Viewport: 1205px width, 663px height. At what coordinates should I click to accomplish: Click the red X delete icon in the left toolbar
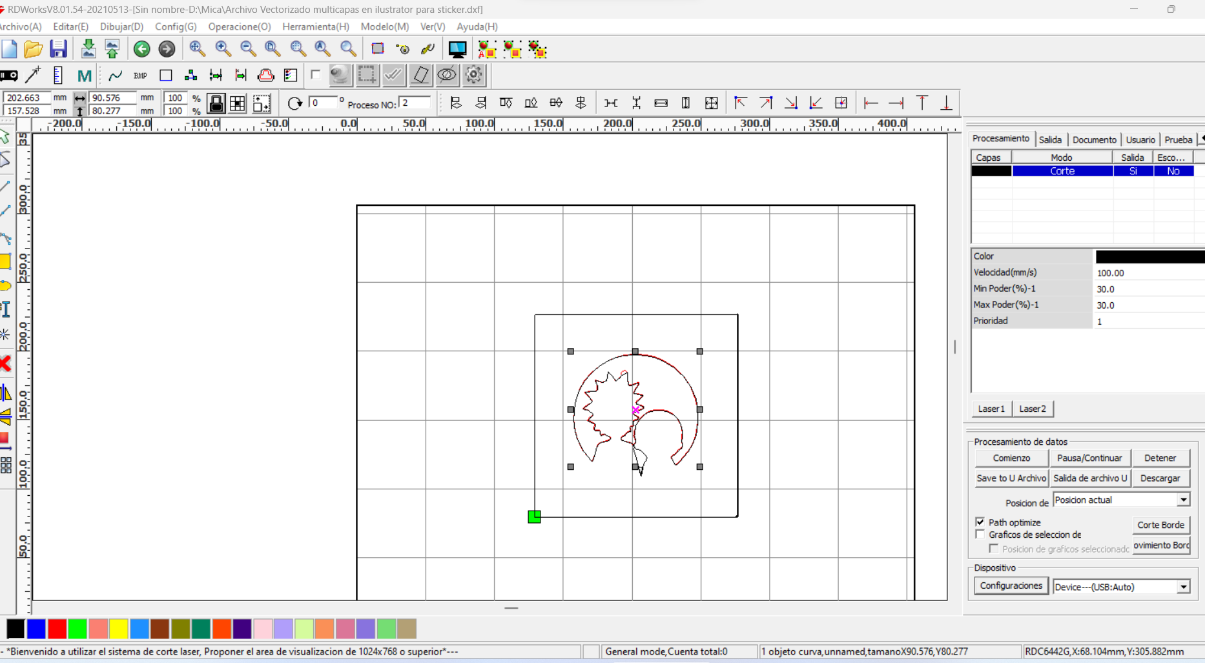click(5, 363)
